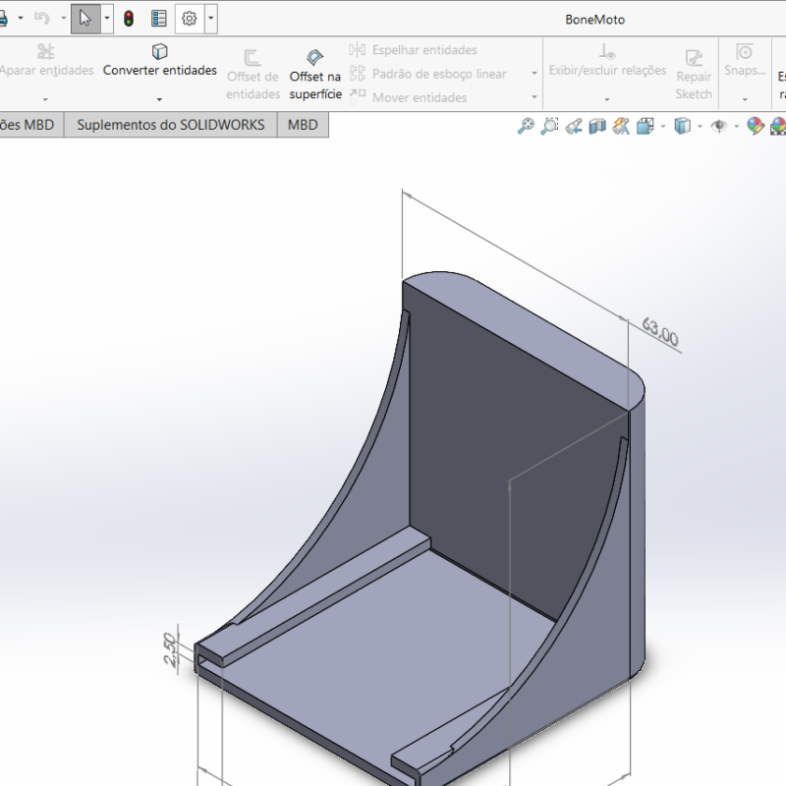
Task: Toggle the Hide/Show Items eye icon
Action: tap(719, 126)
